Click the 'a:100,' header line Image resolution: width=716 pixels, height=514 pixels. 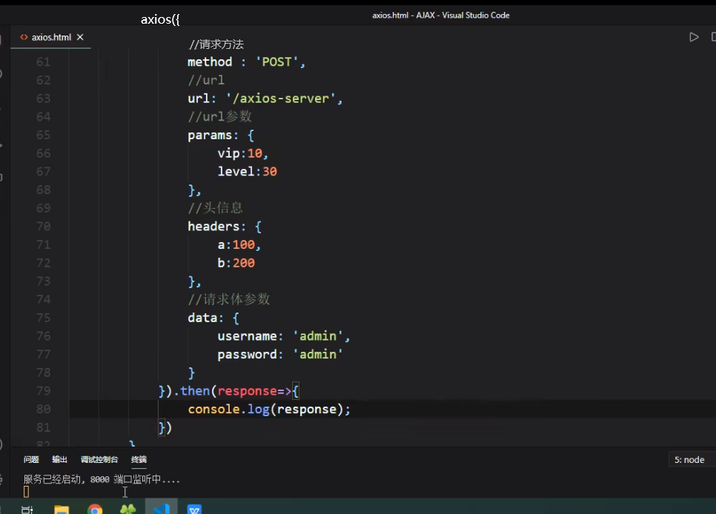click(239, 244)
